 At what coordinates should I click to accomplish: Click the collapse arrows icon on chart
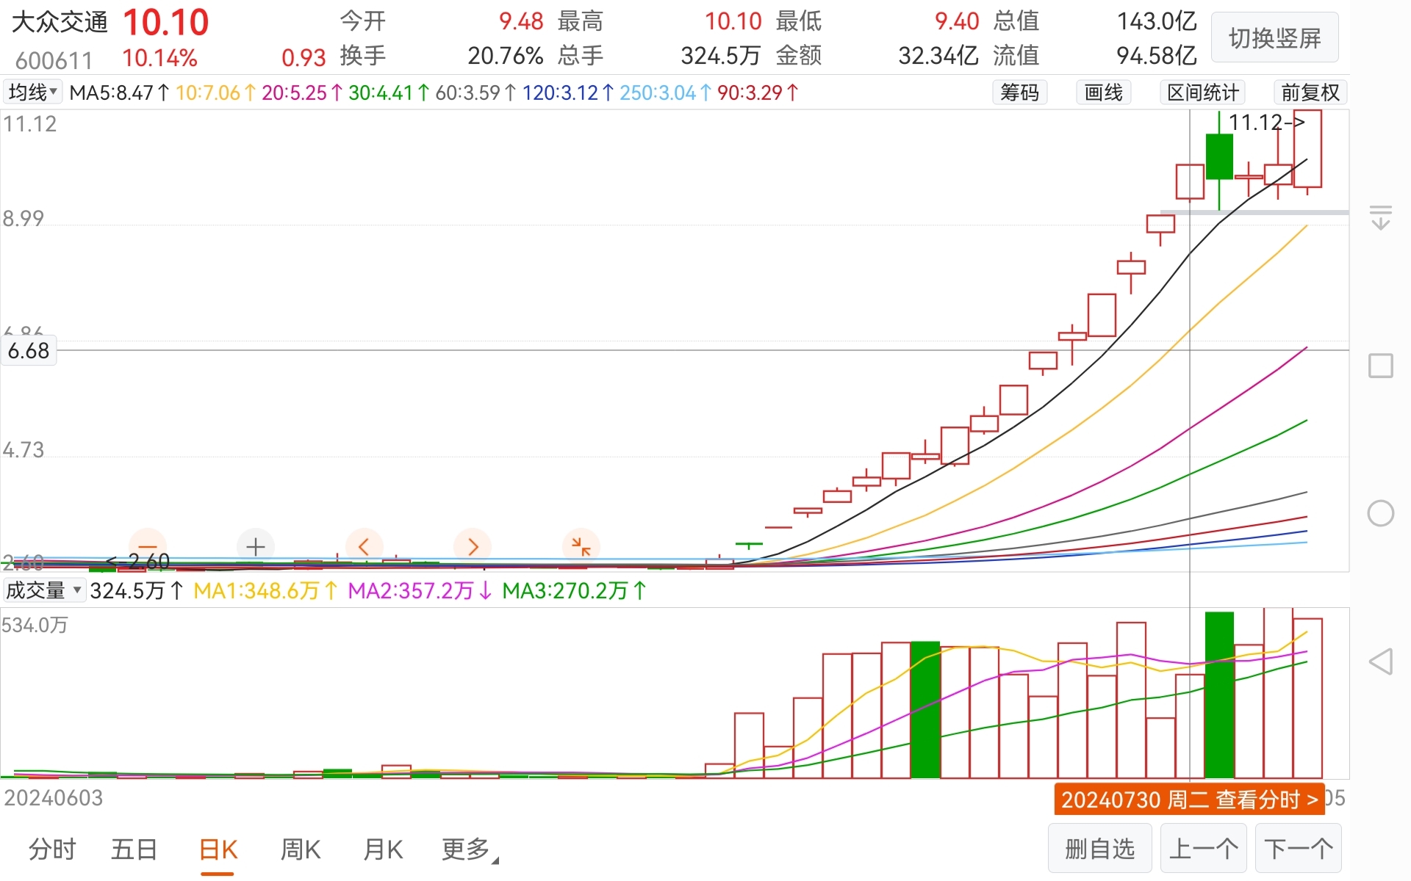(581, 546)
